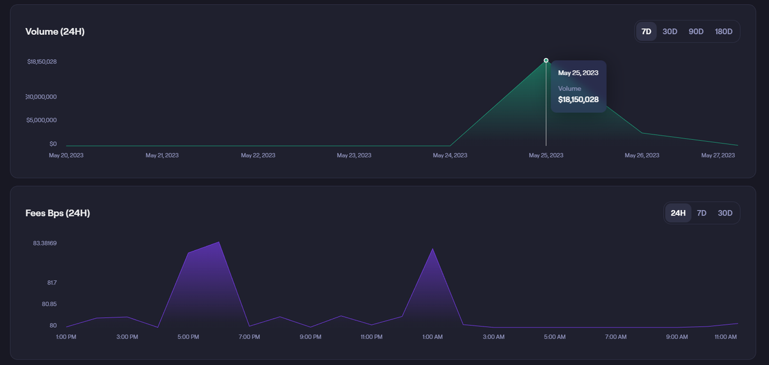Click the 1:00 AM fees axis label
Image resolution: width=769 pixels, height=365 pixels.
point(433,337)
